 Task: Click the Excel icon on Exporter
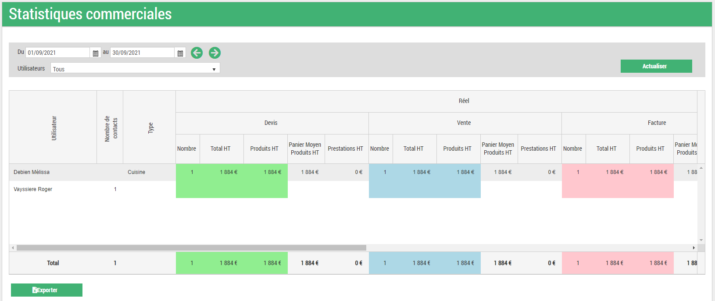click(x=35, y=290)
